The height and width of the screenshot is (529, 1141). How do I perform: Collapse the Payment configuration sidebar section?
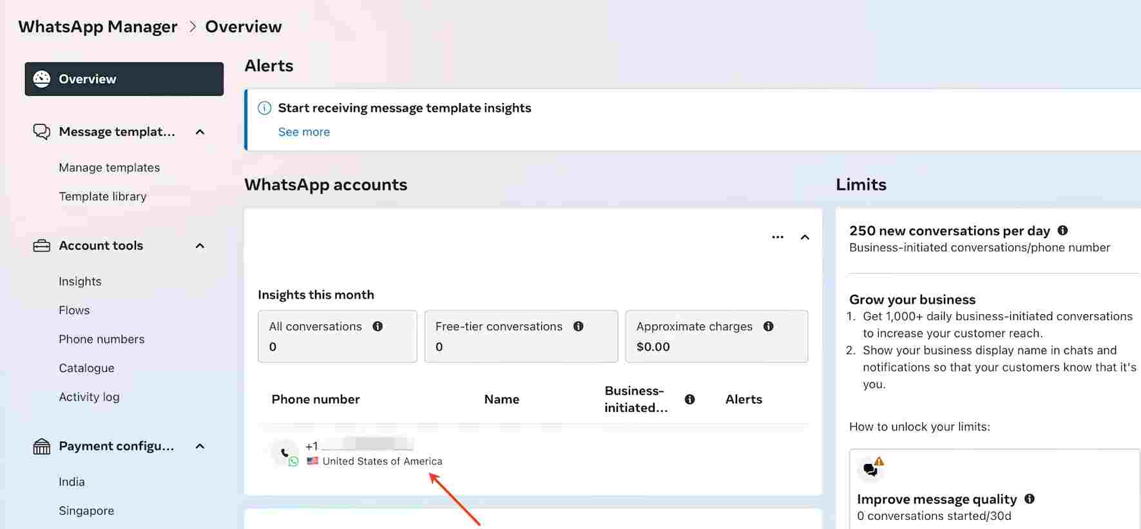pyautogui.click(x=200, y=446)
